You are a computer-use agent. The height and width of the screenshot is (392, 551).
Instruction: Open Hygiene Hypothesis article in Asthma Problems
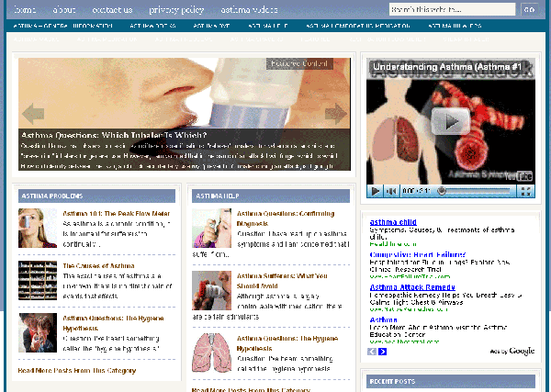113,323
